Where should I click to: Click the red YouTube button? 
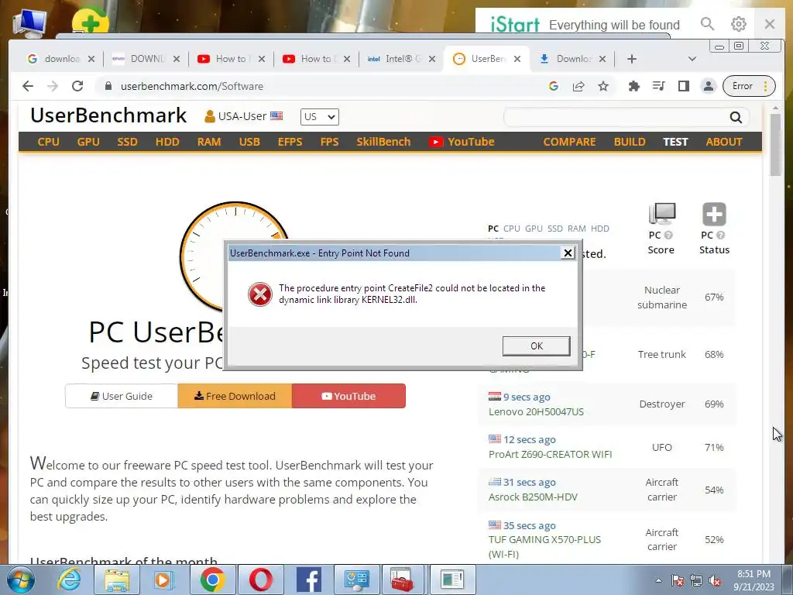coord(348,396)
